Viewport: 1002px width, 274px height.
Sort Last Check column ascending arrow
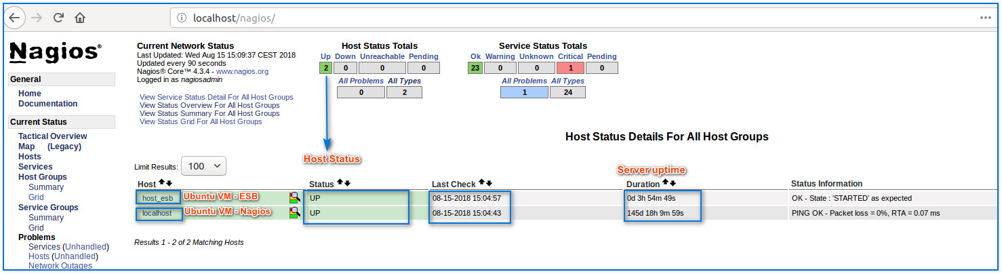pyautogui.click(x=481, y=183)
